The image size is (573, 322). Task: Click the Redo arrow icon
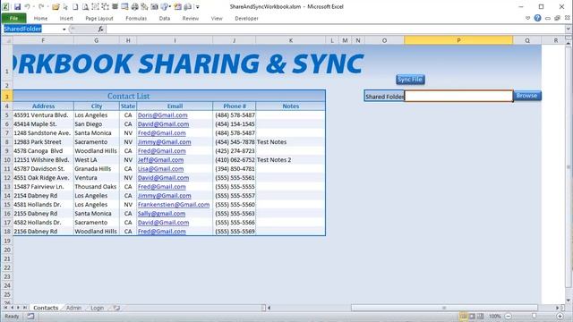[41, 6]
